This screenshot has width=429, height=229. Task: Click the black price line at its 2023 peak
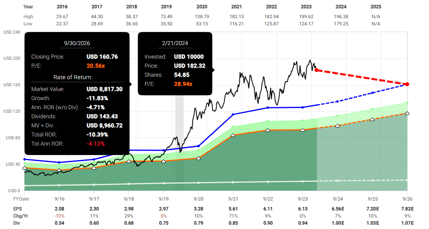coord(310,59)
